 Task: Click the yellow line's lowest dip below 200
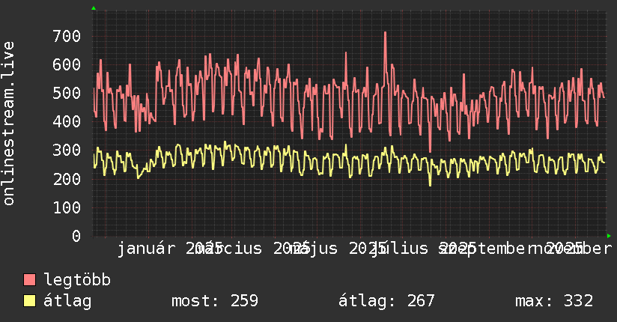click(x=430, y=184)
